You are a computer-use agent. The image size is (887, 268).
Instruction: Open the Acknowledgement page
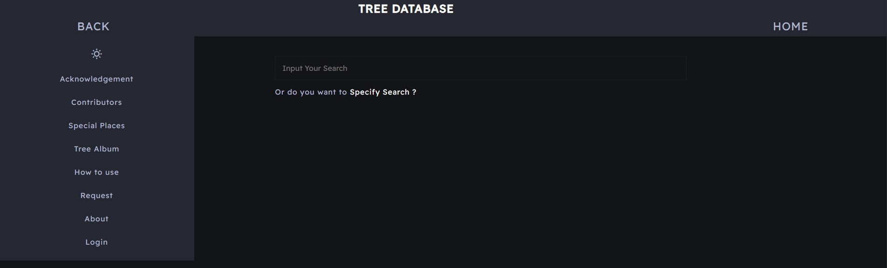click(96, 79)
